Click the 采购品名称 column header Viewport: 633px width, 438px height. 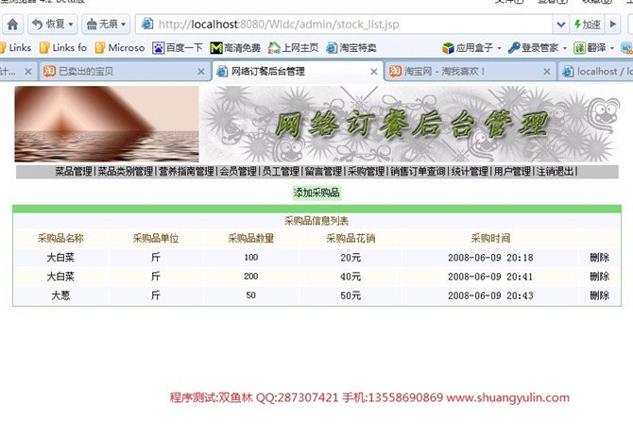click(x=60, y=239)
